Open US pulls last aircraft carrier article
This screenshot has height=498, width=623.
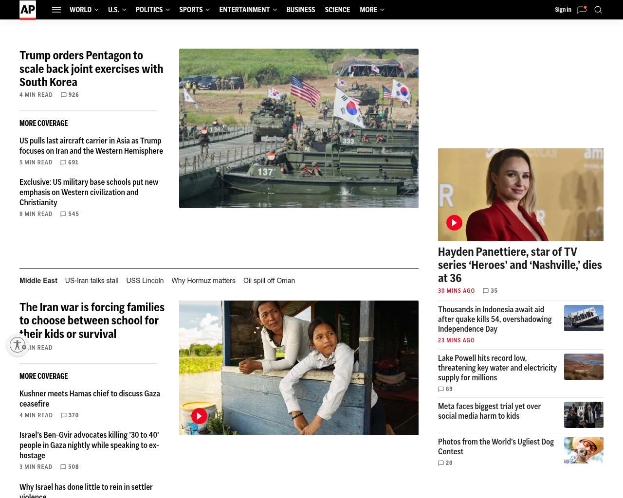pos(92,146)
